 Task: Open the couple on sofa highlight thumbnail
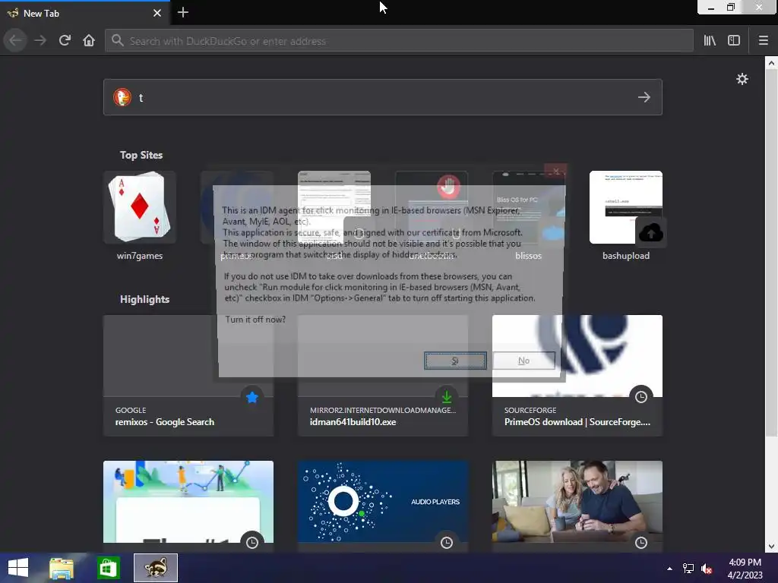[577, 501]
